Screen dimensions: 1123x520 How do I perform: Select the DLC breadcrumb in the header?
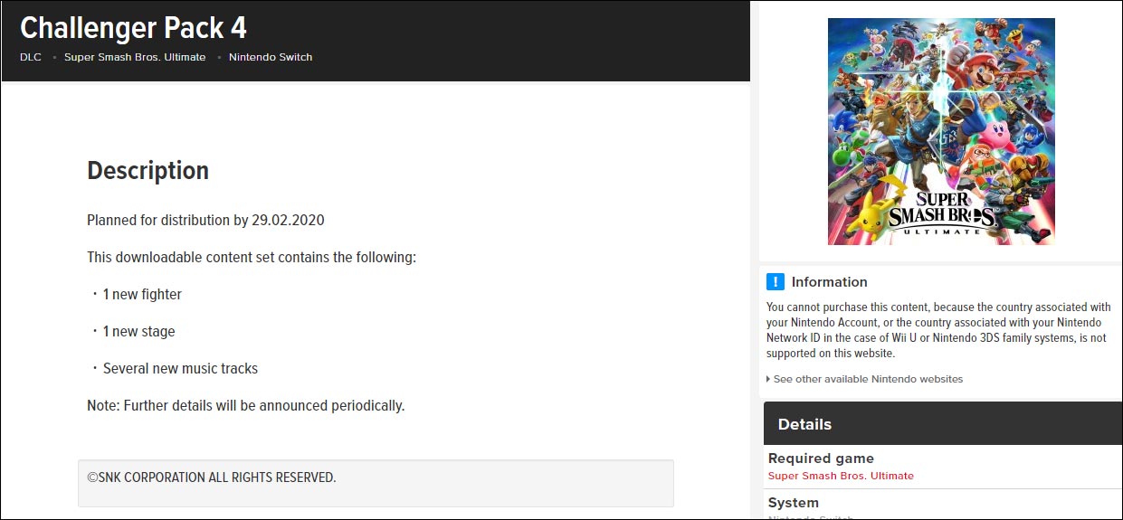tap(31, 57)
